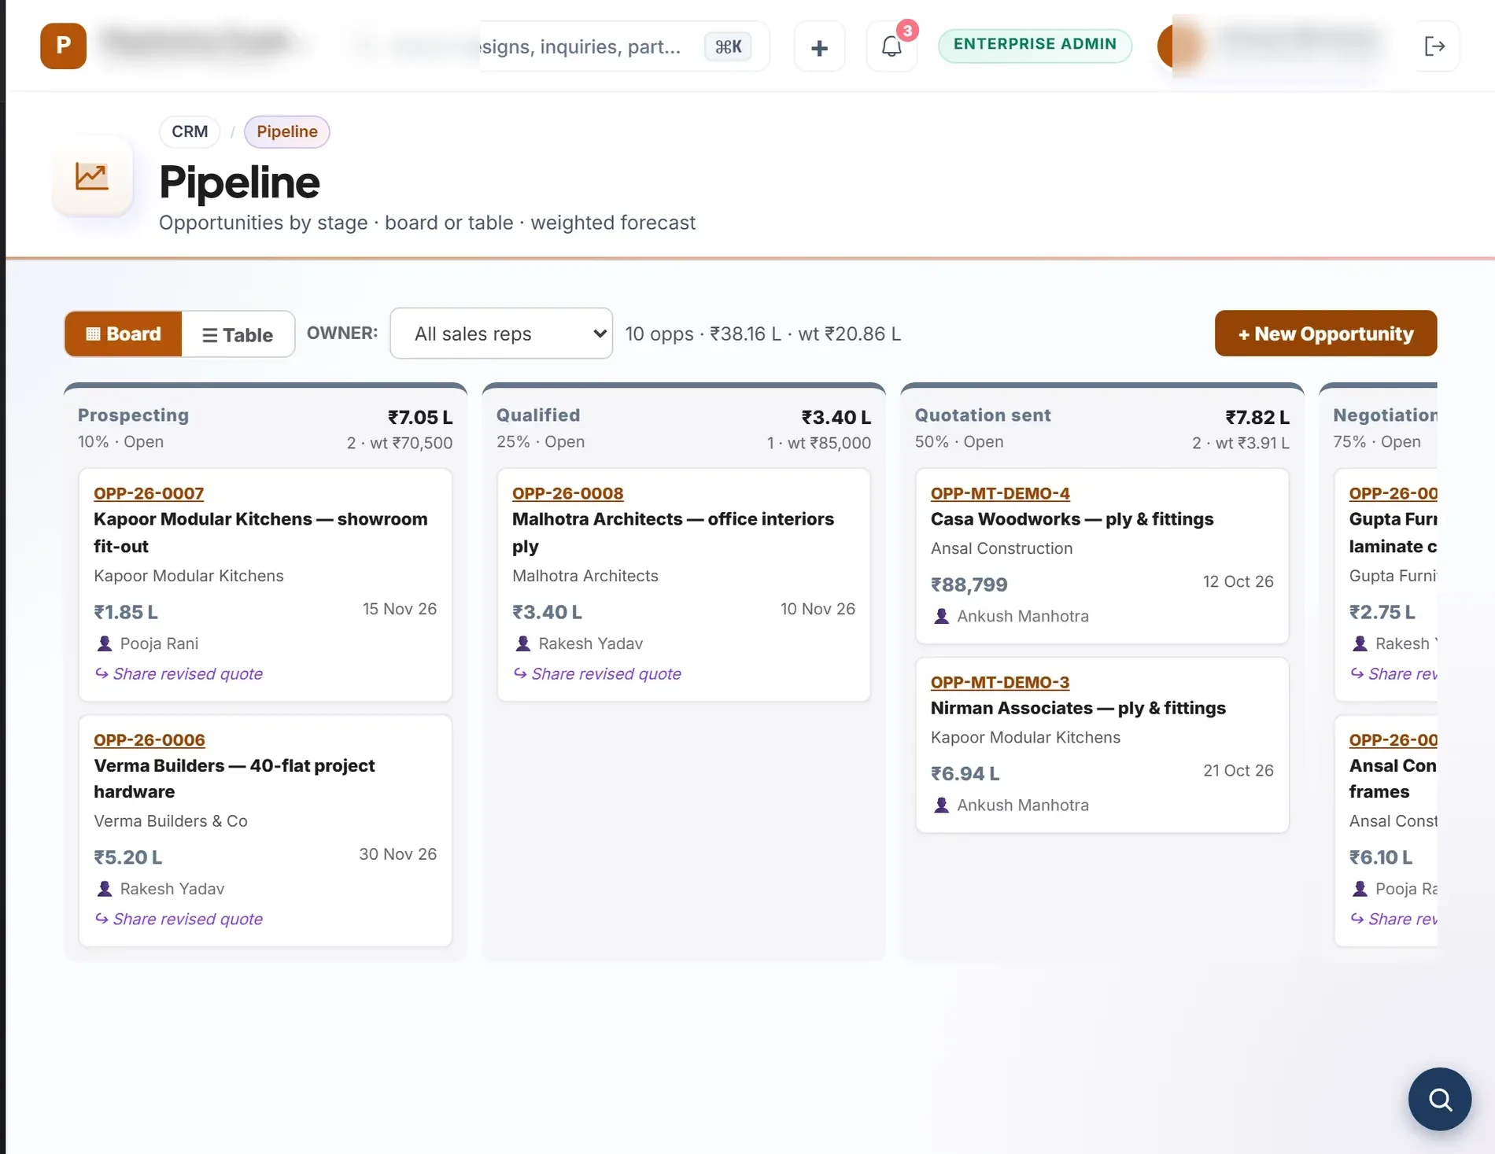Click the Negotiation column header
This screenshot has width=1495, height=1154.
click(1385, 415)
